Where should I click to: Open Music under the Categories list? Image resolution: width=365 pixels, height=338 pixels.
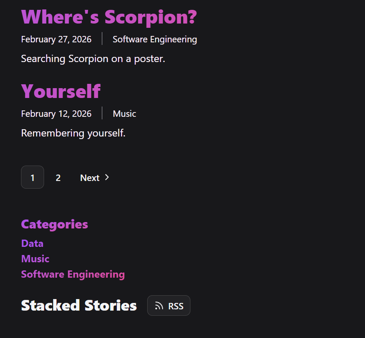coord(35,259)
